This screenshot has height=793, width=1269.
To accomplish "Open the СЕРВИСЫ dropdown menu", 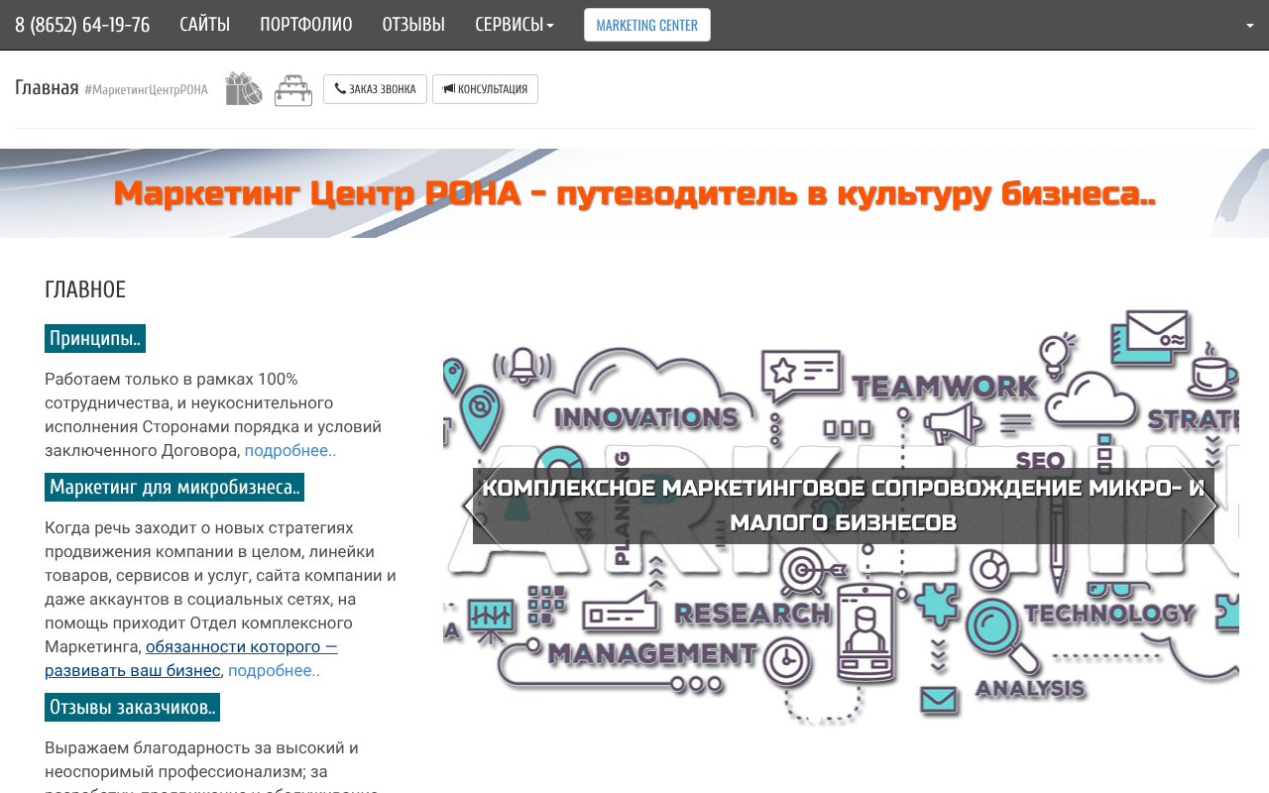I will (514, 24).
